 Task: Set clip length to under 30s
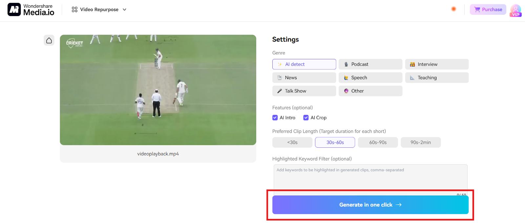(x=292, y=142)
